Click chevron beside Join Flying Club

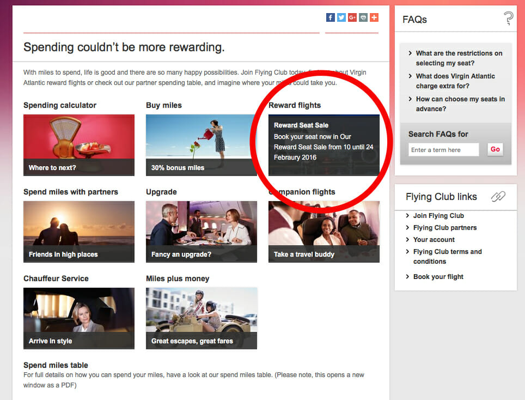tap(407, 215)
